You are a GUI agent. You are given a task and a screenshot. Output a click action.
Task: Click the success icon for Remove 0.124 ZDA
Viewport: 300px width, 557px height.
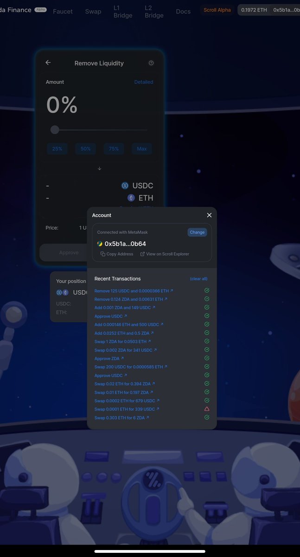pyautogui.click(x=207, y=299)
